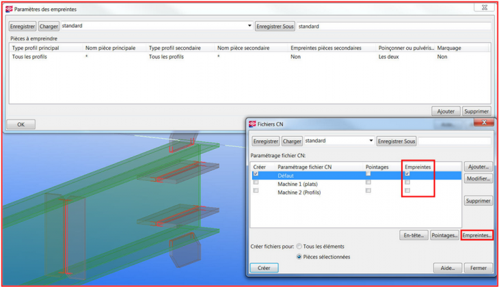Select column header Type profil secondaire
The width and height of the screenshot is (499, 287).
pyautogui.click(x=175, y=48)
